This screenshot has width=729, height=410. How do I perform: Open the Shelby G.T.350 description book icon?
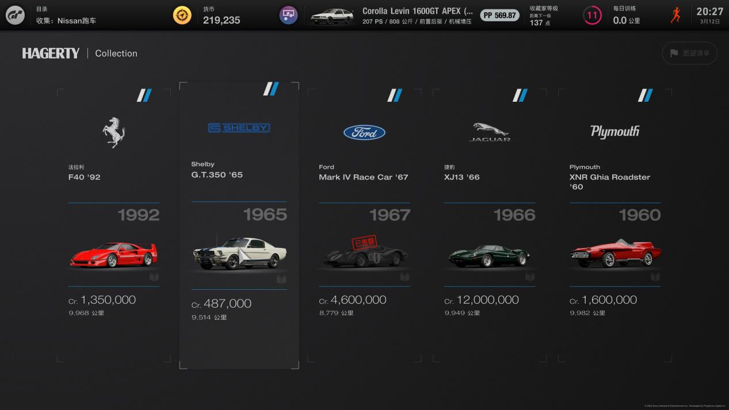[281, 279]
